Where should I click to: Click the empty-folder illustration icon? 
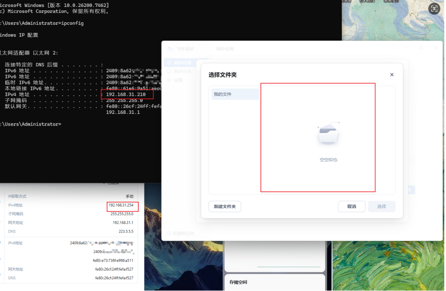(328, 133)
